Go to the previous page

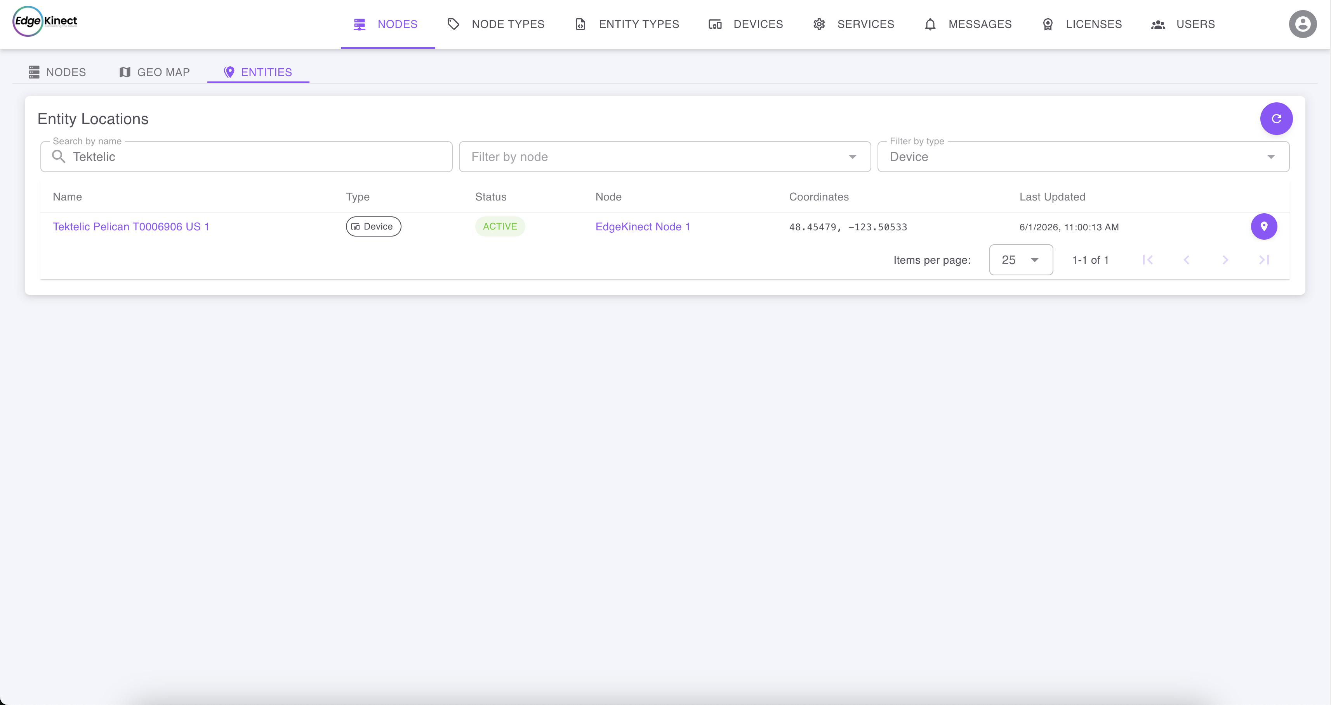[1186, 260]
